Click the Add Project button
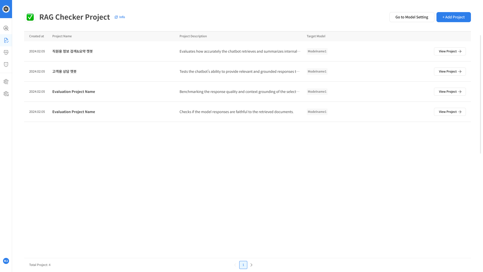483x272 pixels. pos(454,17)
